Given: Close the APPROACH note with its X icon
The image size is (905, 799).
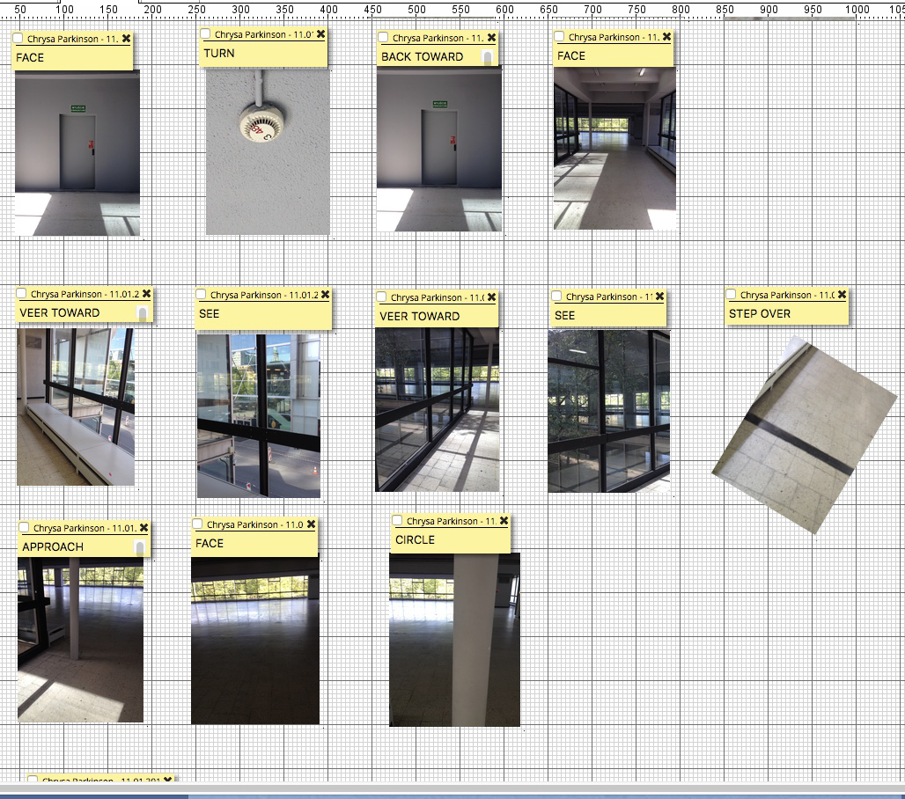Looking at the screenshot, I should point(143,528).
